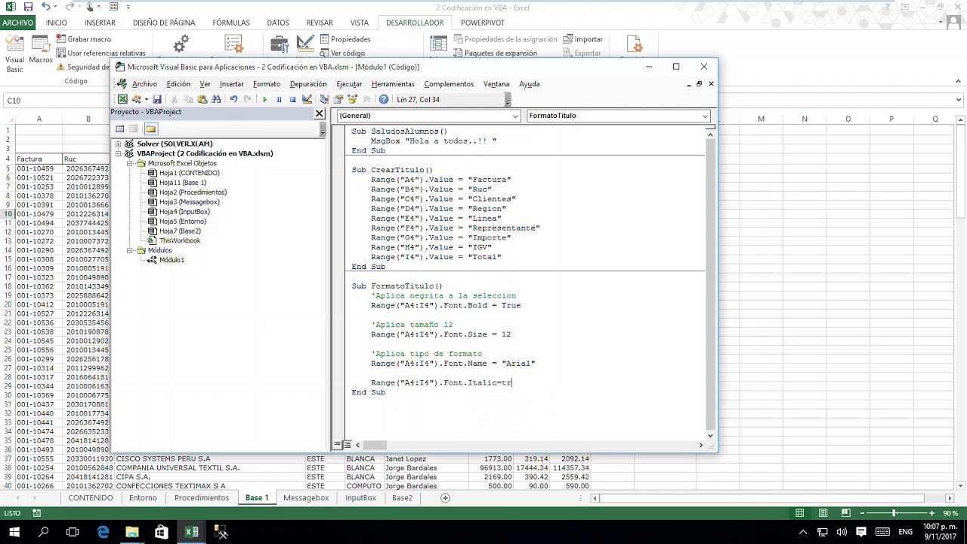967x544 pixels.
Task: Pause execution with the Interrupt icon
Action: pos(279,99)
